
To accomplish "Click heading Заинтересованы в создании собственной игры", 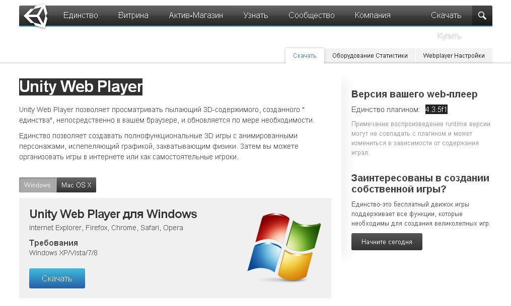I will pos(420,183).
